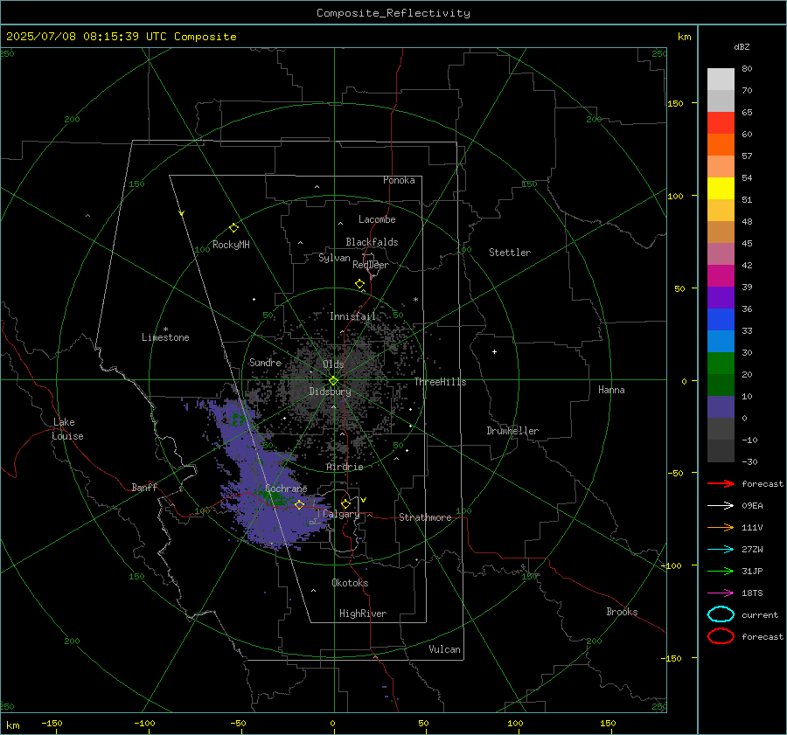Click the Innisfail city label
This screenshot has height=735, width=787.
352,316
